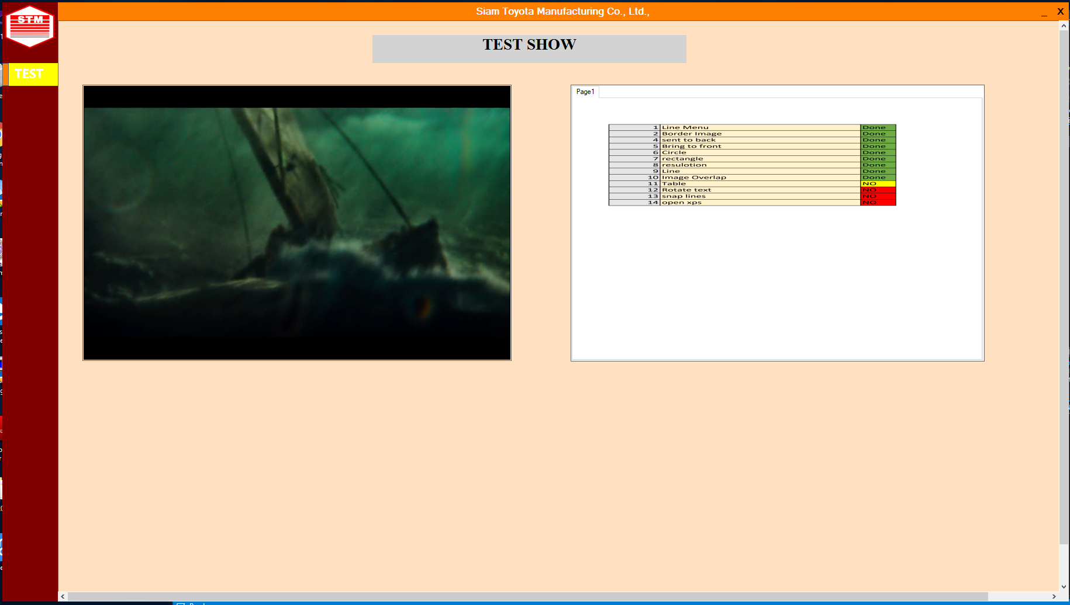Click the title bar text Siam Toyota Manufacturing
This screenshot has width=1070, height=605.
click(562, 12)
